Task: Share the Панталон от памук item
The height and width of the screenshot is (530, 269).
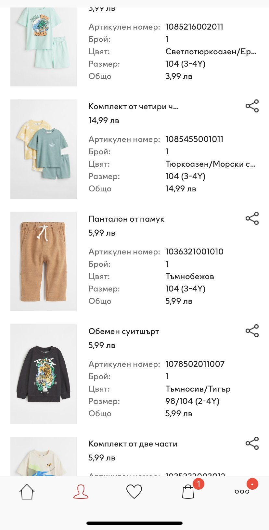Action: 252,218
